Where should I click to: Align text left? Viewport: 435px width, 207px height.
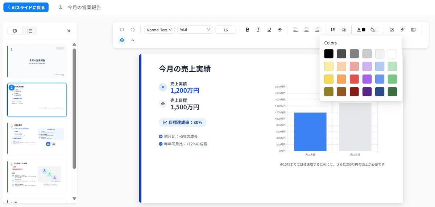tap(295, 30)
